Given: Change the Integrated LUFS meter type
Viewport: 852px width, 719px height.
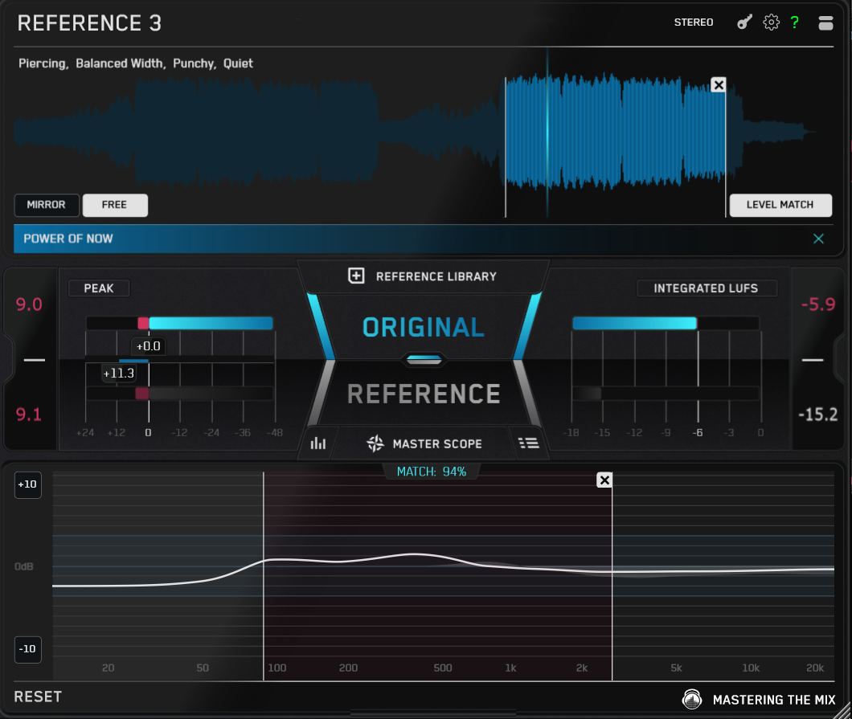Looking at the screenshot, I should (x=706, y=288).
